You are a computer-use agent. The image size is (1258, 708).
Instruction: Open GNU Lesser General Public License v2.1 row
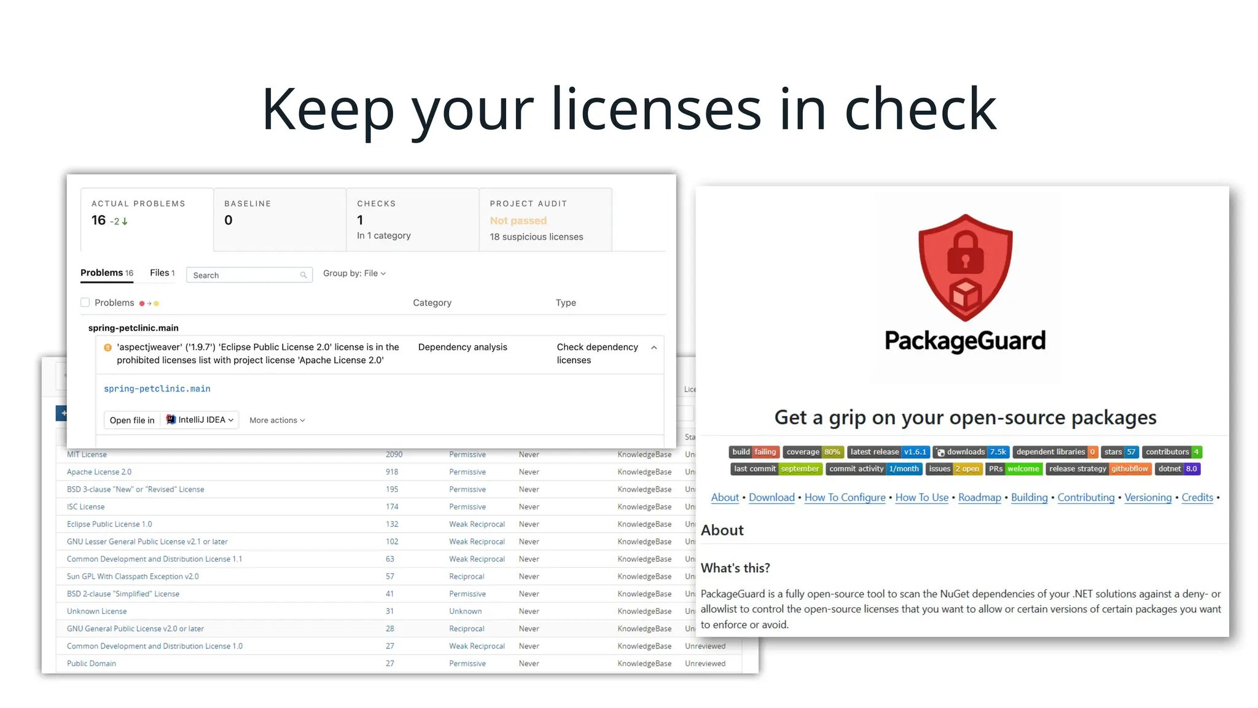[x=147, y=542]
